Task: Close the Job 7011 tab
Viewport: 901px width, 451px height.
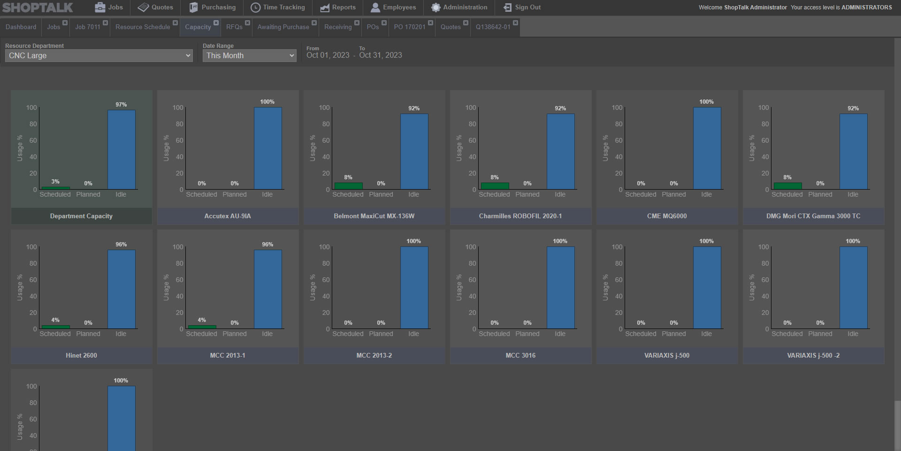Action: 106,23
